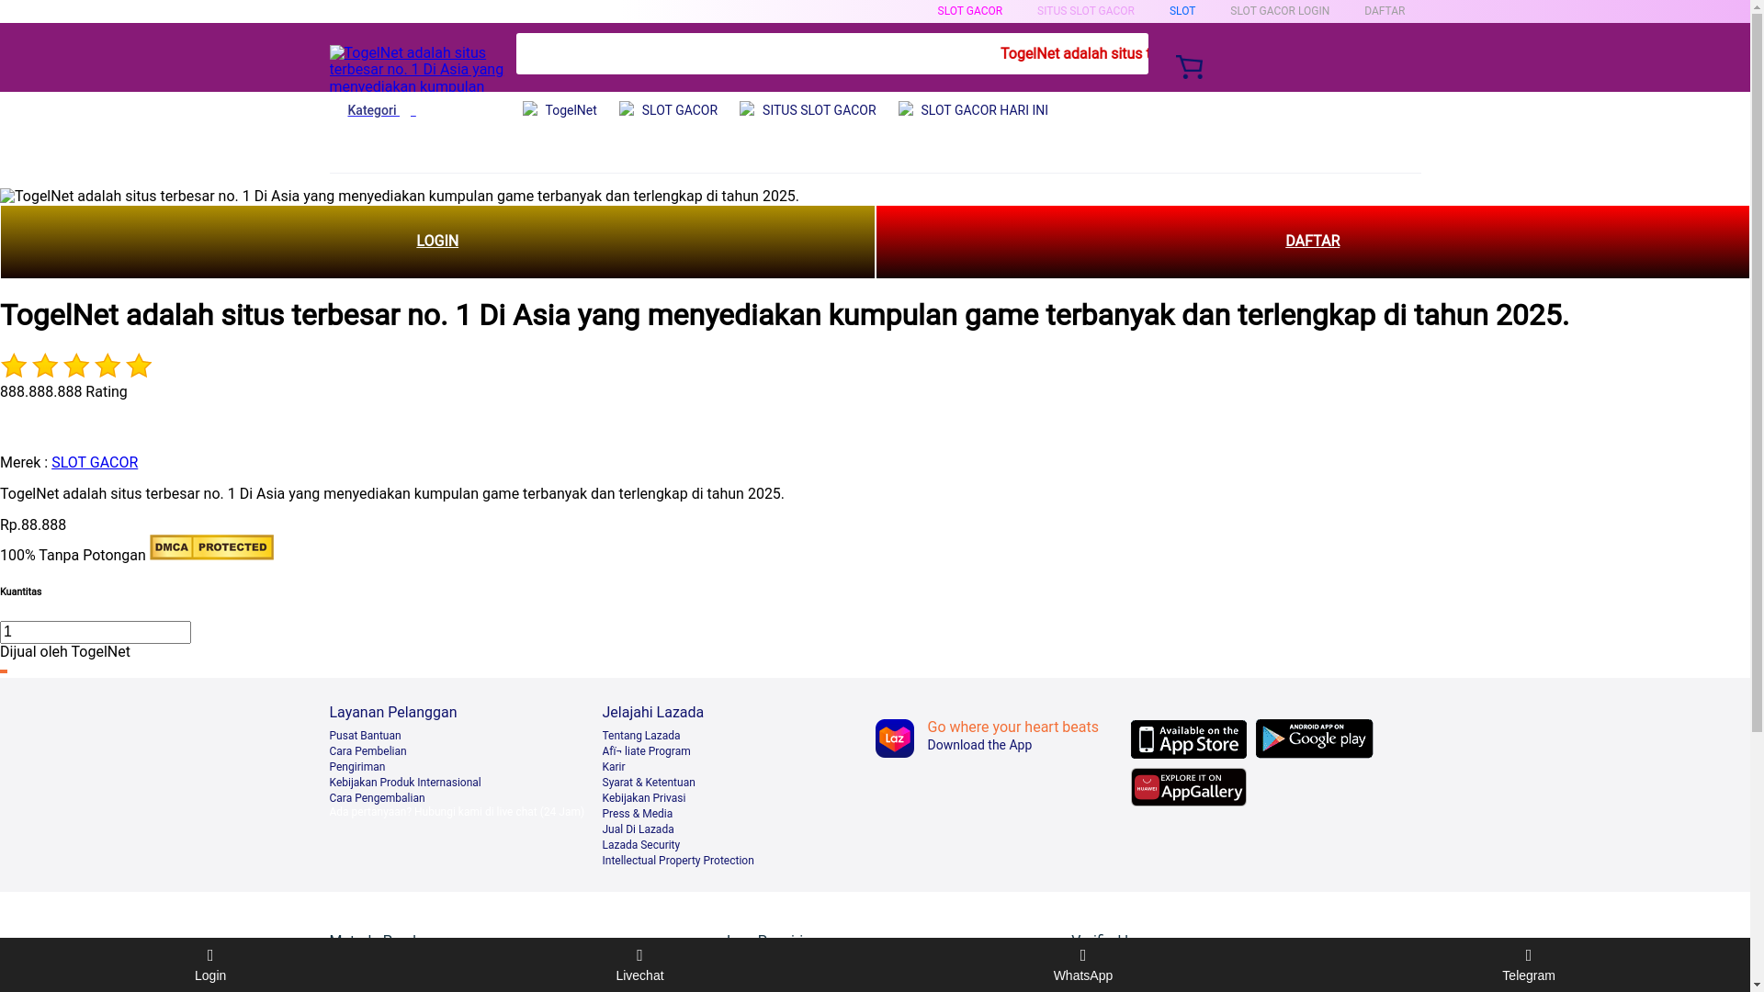Open Intellectual Property Protection link

tap(677, 861)
